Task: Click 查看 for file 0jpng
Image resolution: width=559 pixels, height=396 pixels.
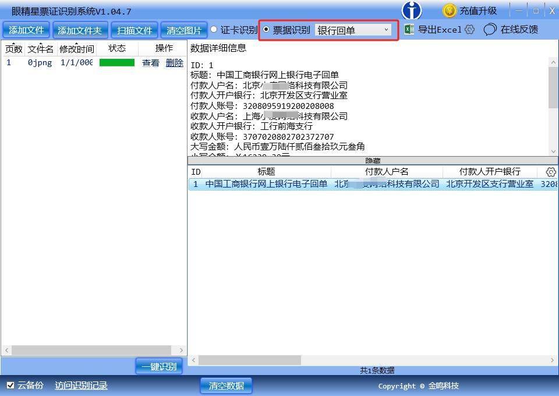Action: (150, 63)
